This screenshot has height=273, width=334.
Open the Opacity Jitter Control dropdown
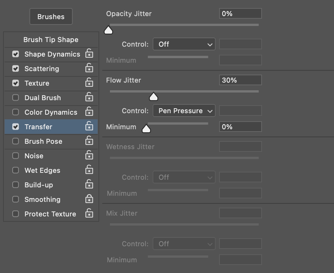click(x=184, y=44)
